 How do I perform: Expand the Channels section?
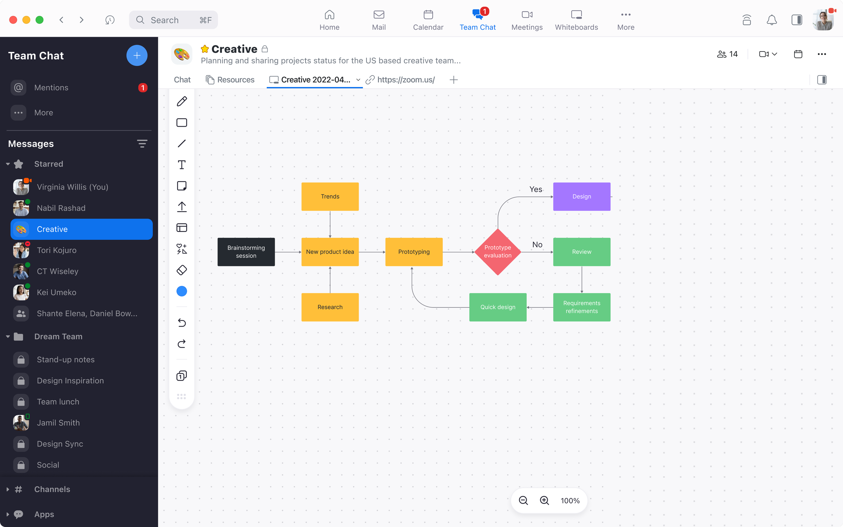pyautogui.click(x=8, y=489)
